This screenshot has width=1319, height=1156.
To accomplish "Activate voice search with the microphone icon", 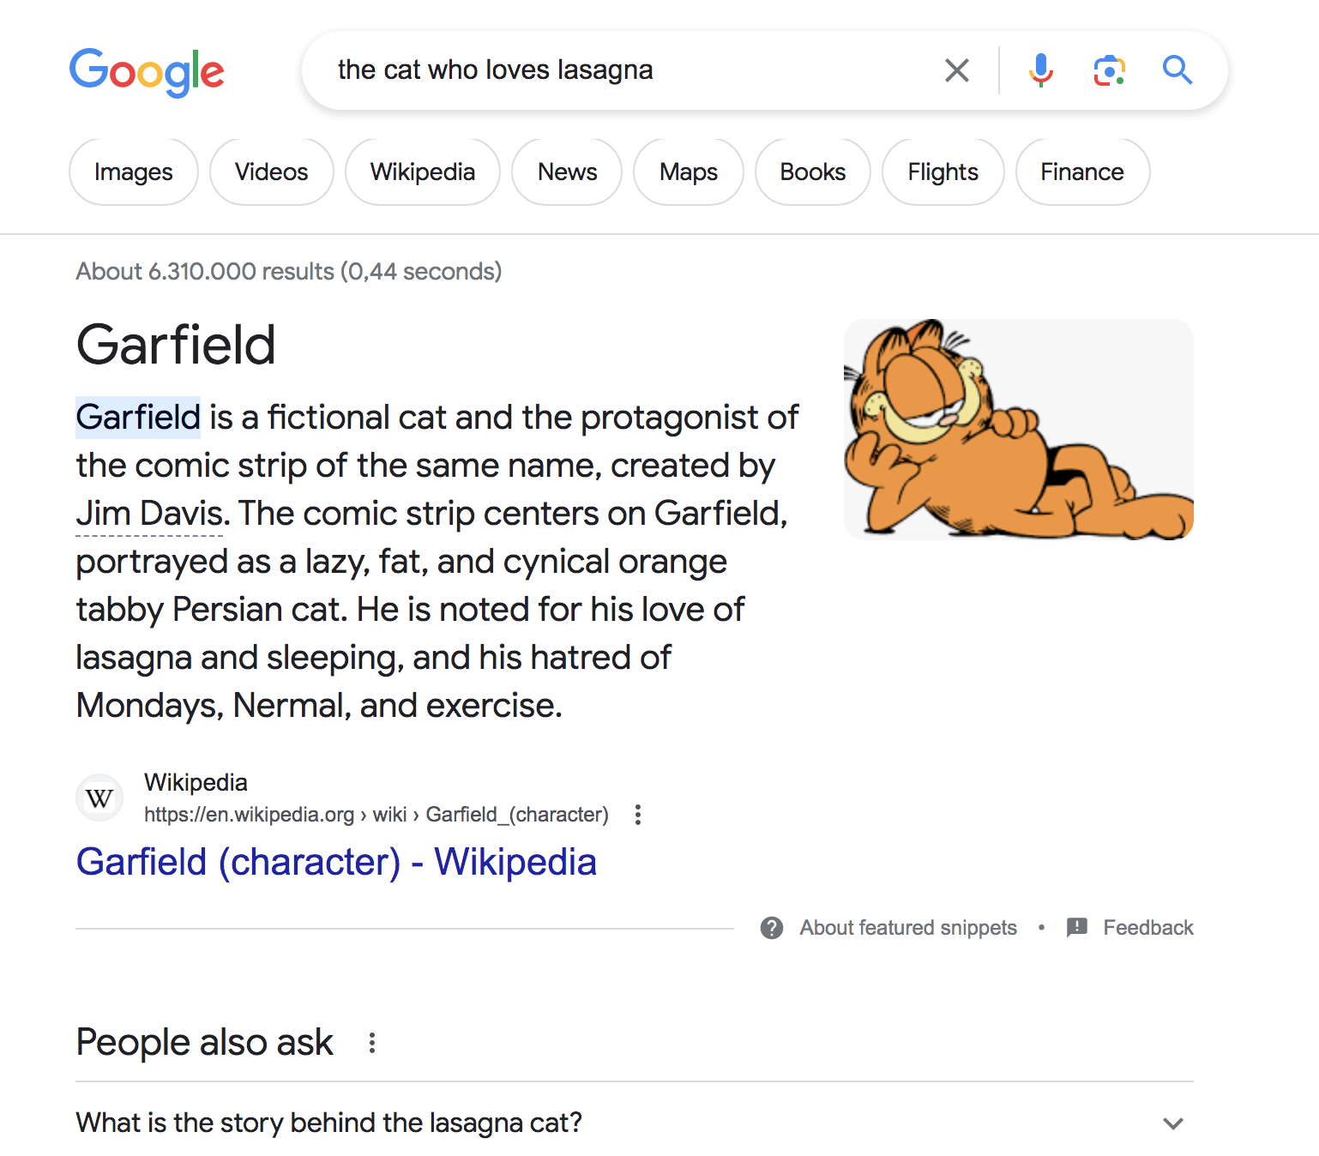I will click(x=1041, y=70).
